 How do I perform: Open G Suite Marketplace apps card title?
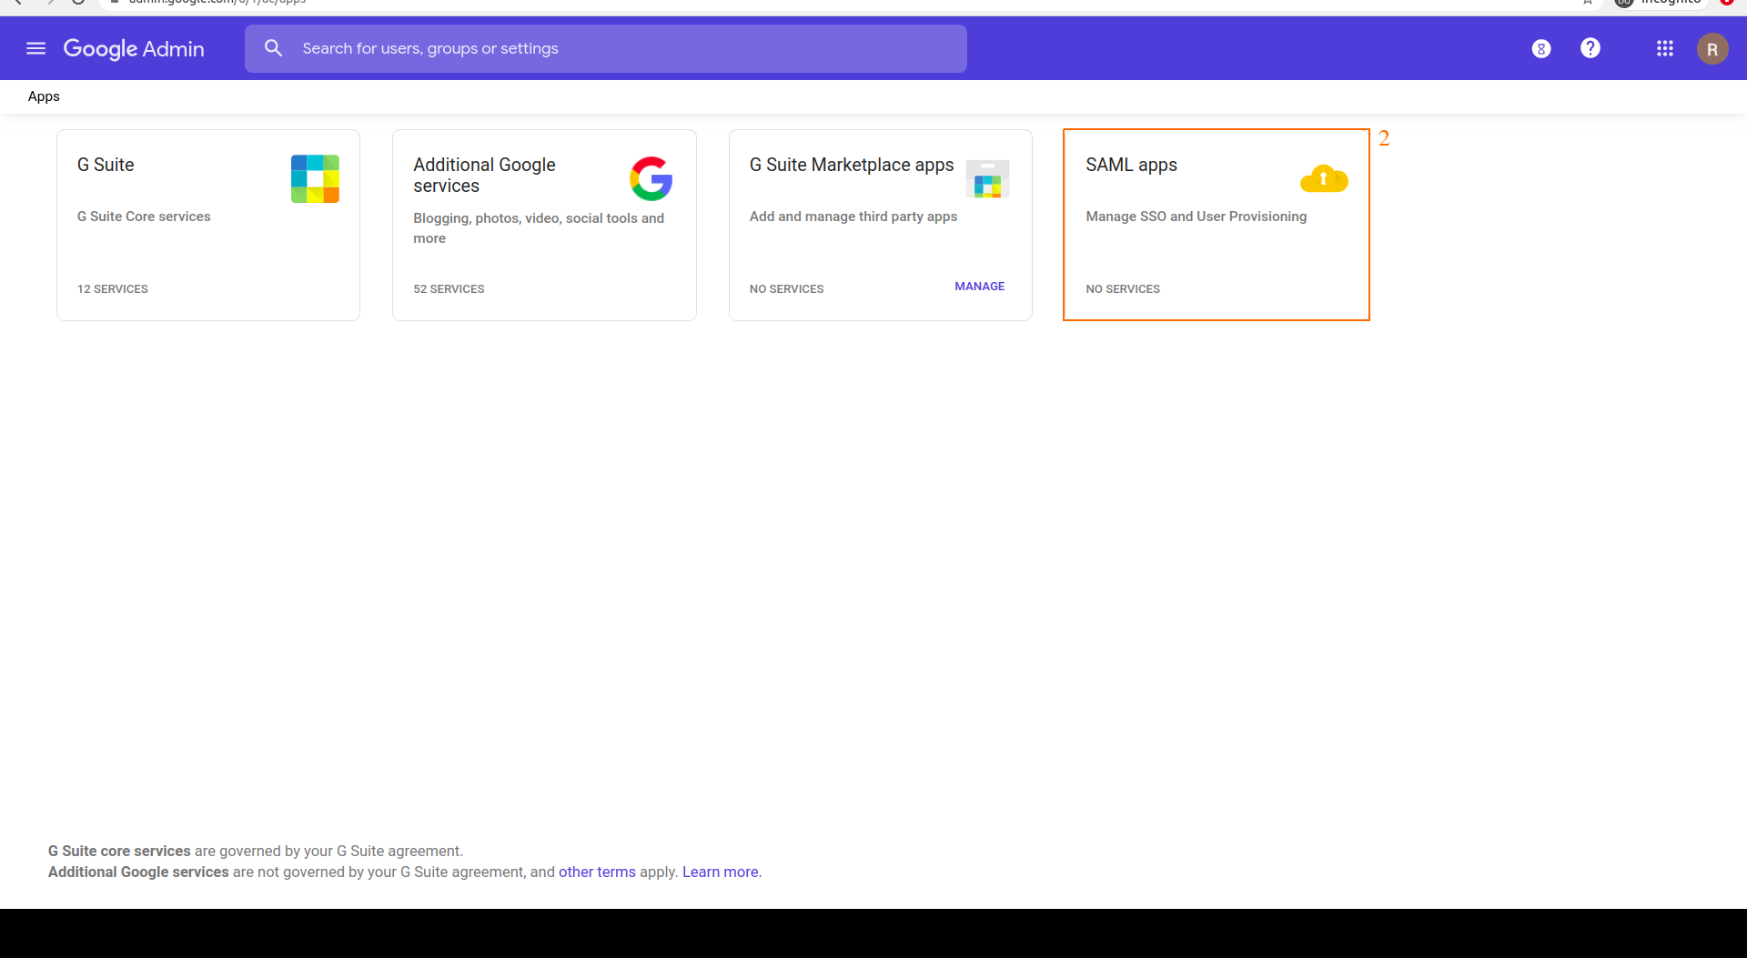pyautogui.click(x=852, y=165)
